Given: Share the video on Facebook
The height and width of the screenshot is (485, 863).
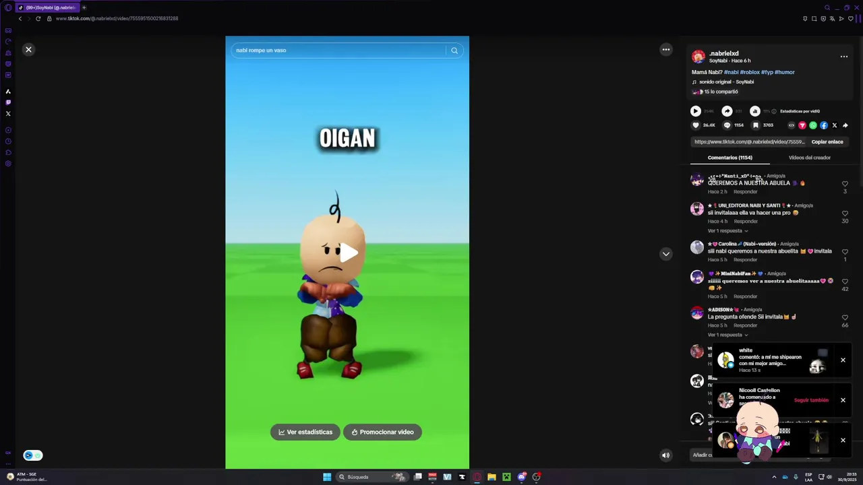Looking at the screenshot, I should pos(824,125).
